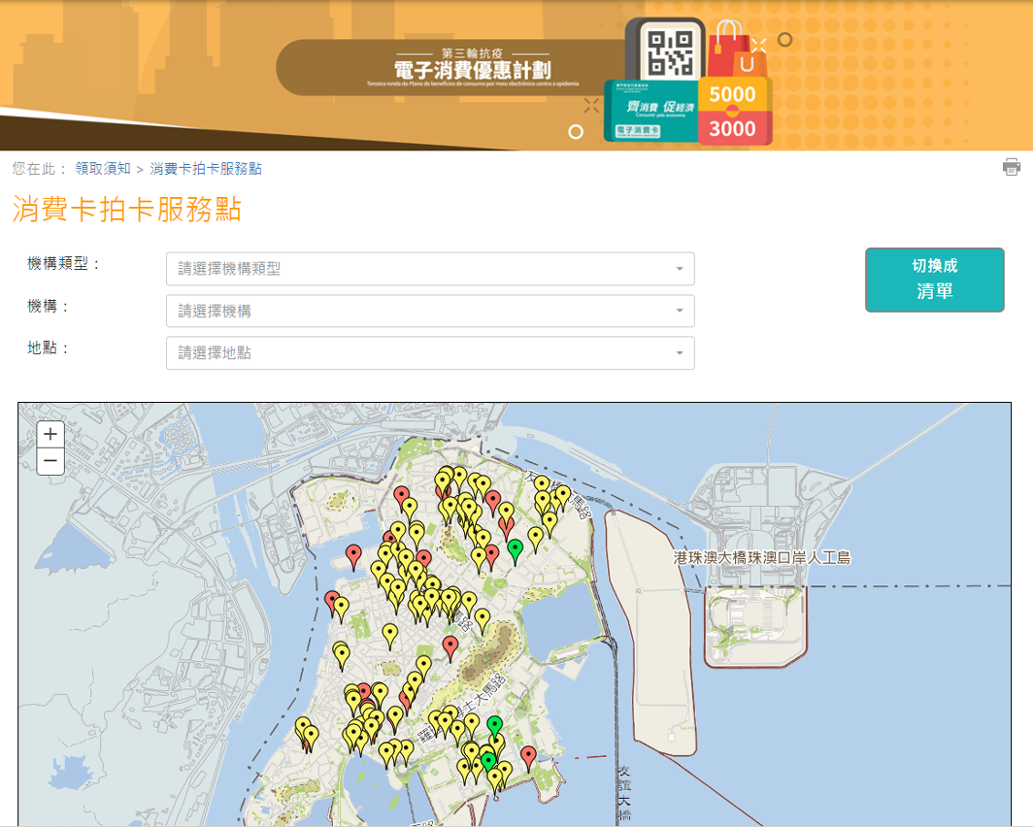
Task: Select the southeastern-most red map marker
Action: [528, 755]
